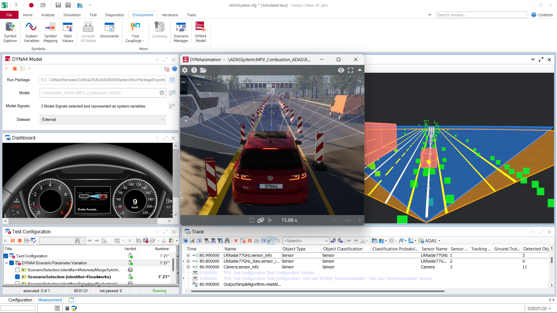
Task: Click the statistics chart icon in Trace toolbar
Action: (192, 241)
